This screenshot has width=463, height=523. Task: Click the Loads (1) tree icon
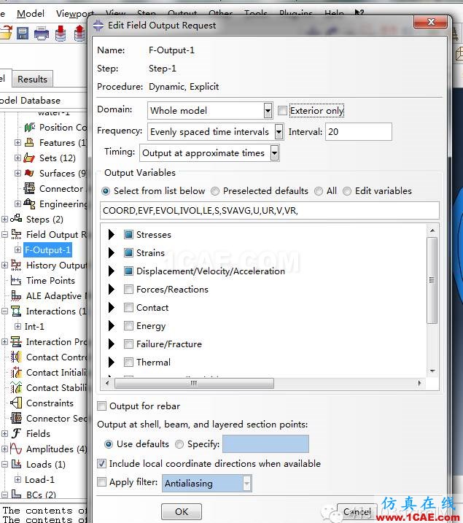click(x=16, y=464)
